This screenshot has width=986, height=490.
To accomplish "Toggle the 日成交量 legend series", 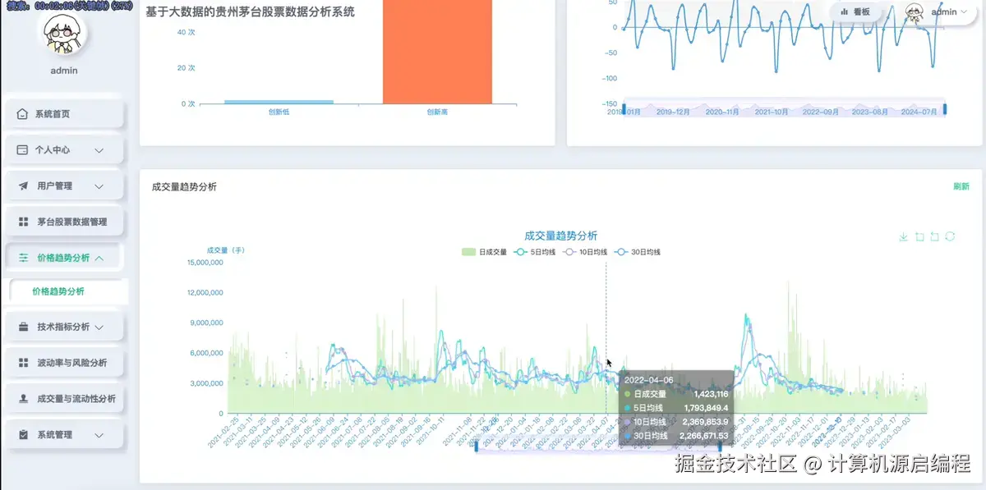I will [x=485, y=252].
